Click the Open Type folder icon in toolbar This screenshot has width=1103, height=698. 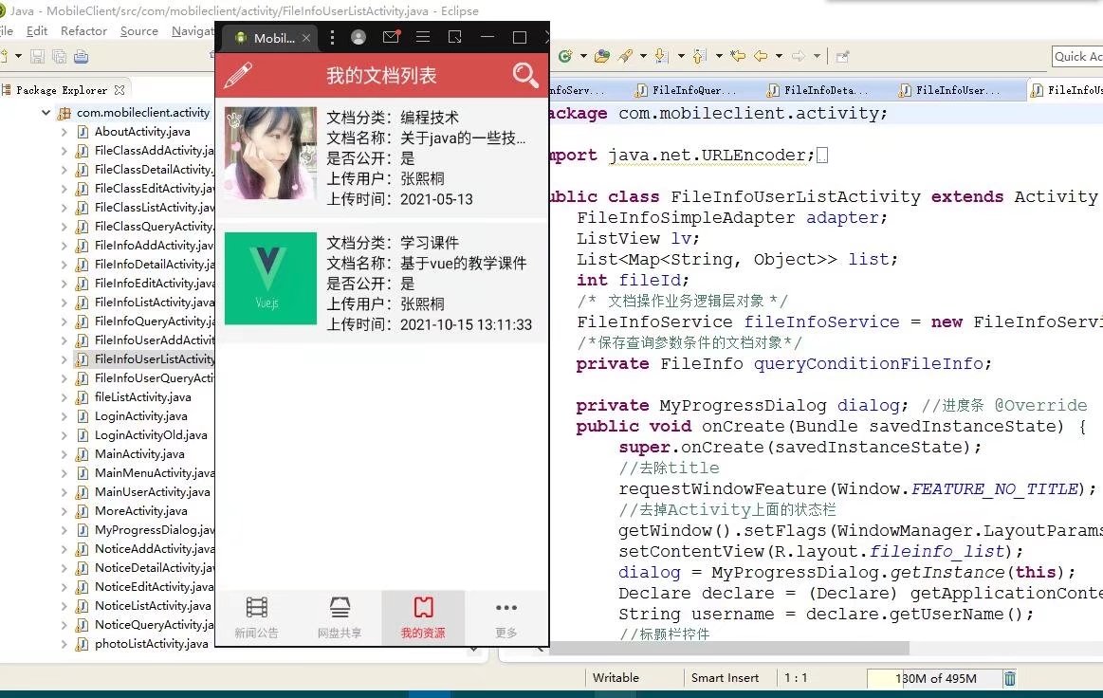tap(601, 56)
